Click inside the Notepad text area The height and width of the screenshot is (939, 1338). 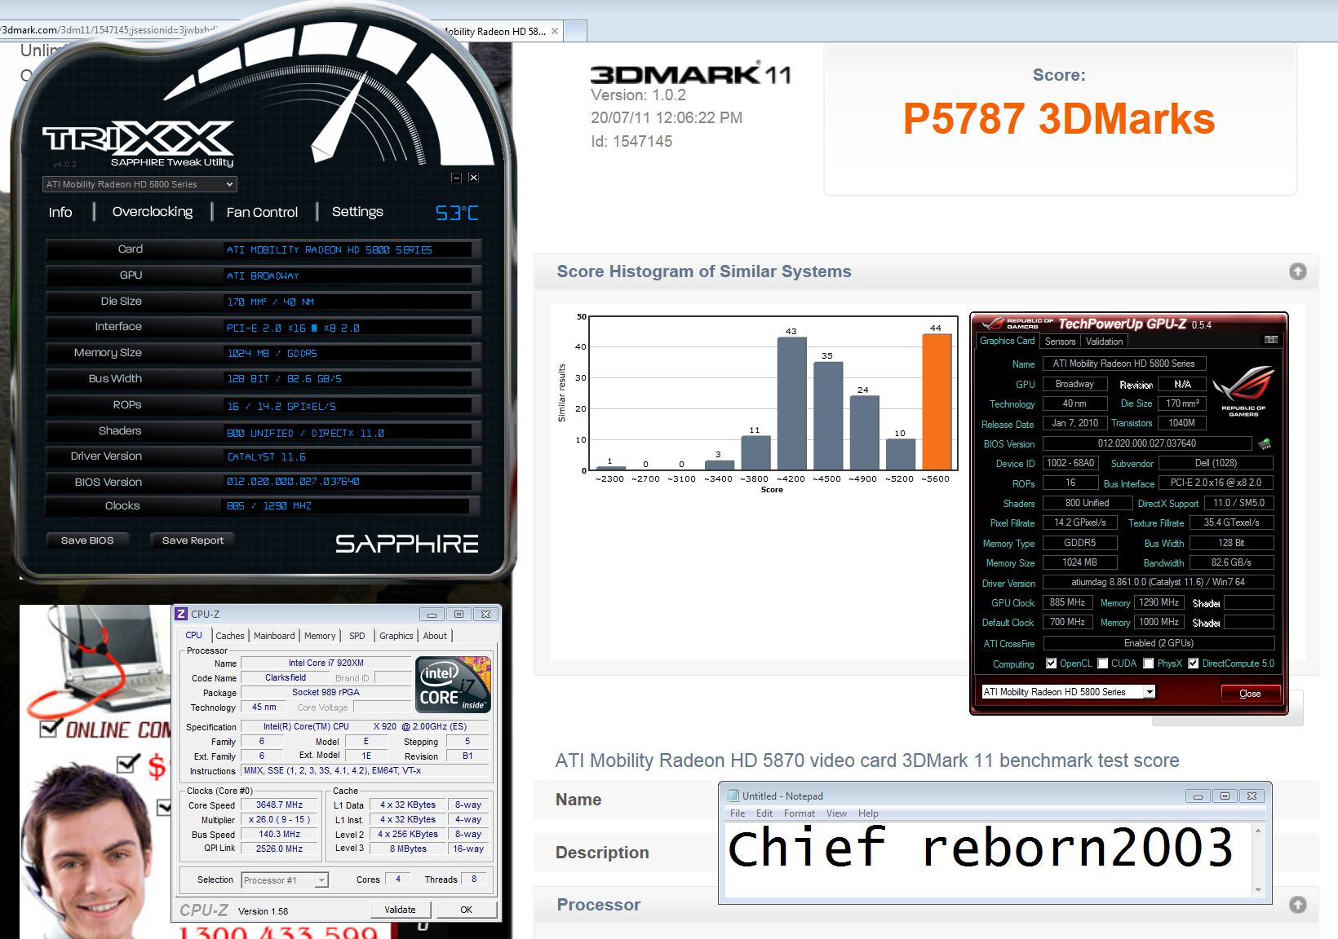pyautogui.click(x=988, y=860)
